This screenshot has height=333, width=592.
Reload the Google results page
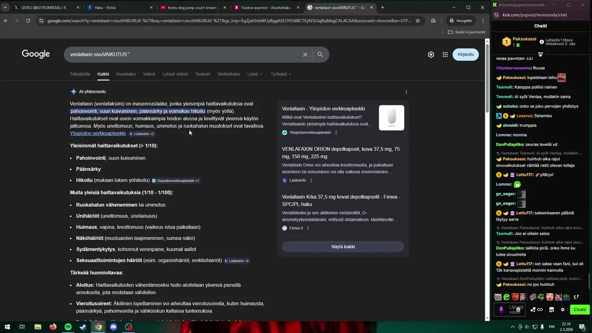(28, 21)
